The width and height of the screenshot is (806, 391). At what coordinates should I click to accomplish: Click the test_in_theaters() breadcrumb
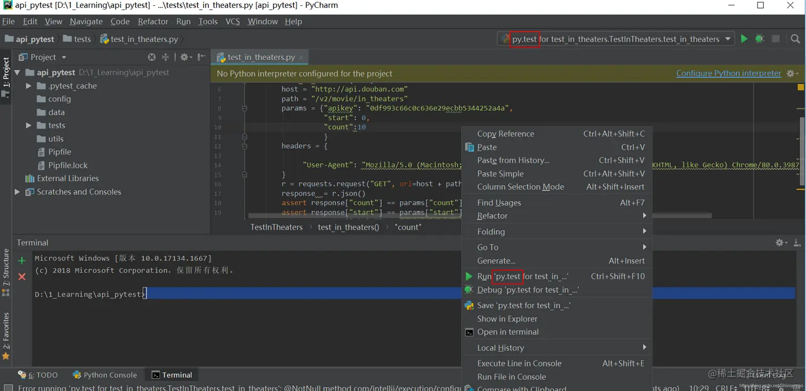pos(349,227)
